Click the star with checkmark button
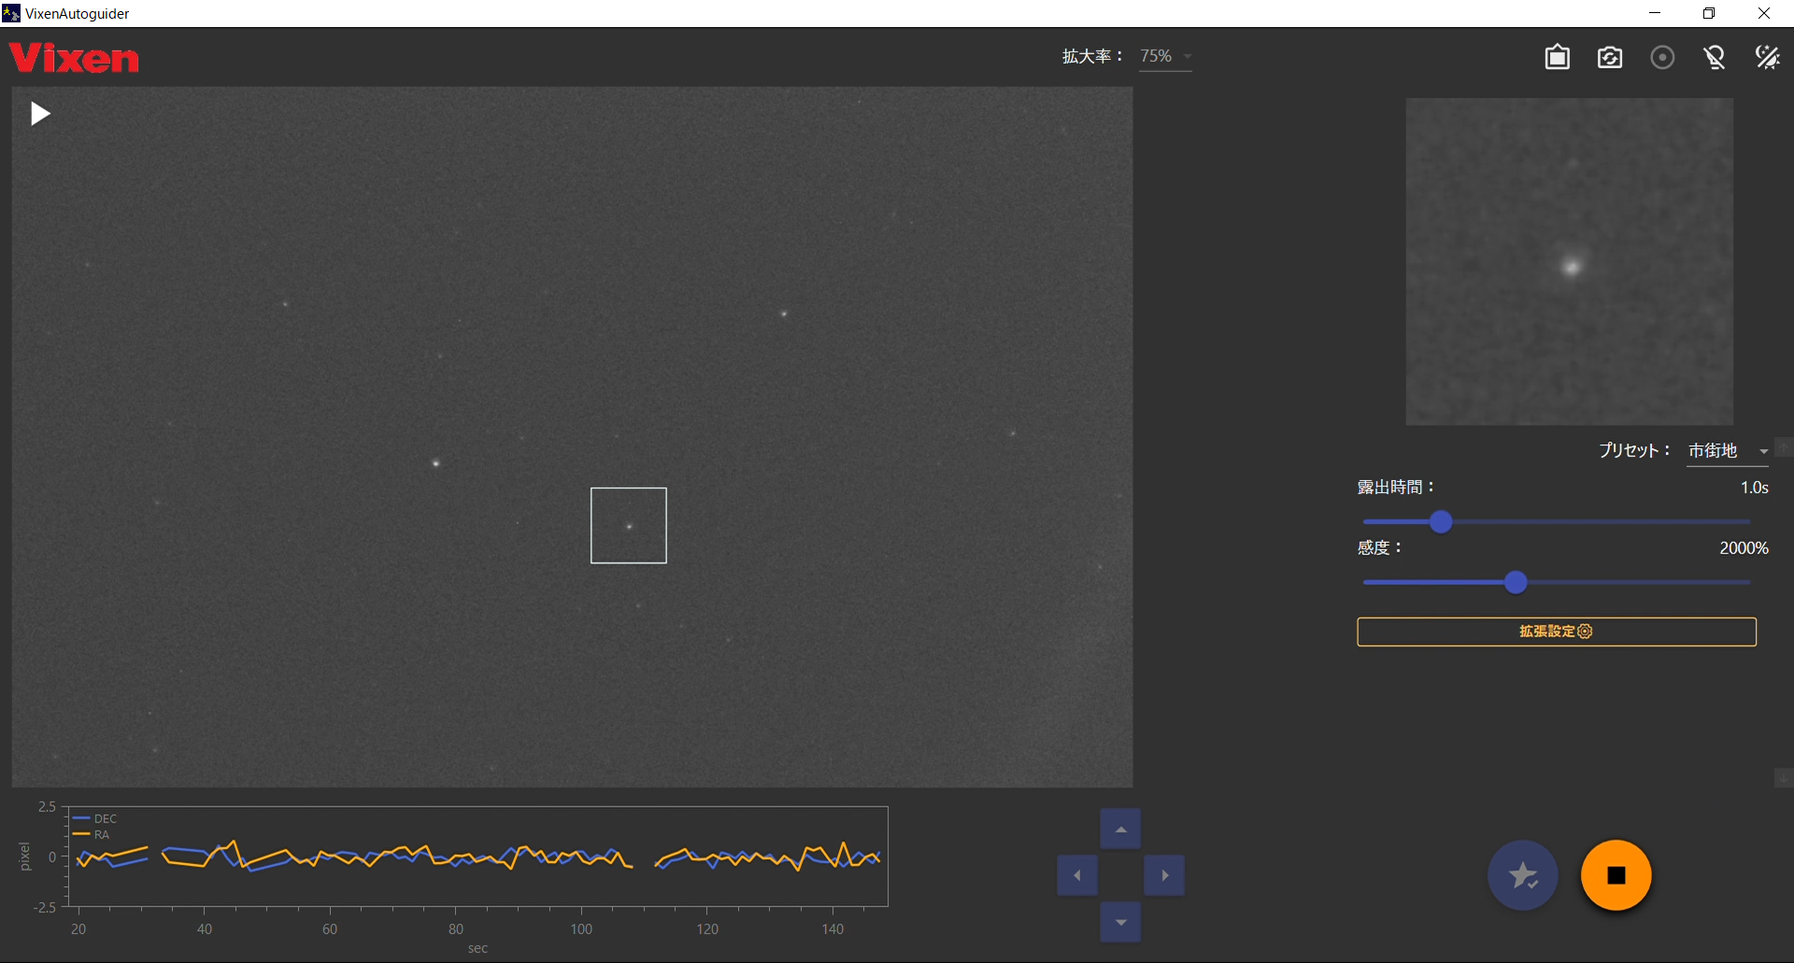Viewport: 1794px width, 963px height. pos(1523,875)
